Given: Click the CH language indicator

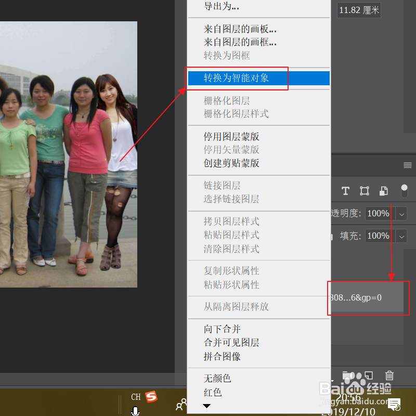Looking at the screenshot, I should 136,397.
